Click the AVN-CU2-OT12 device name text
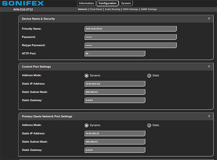The height and width of the screenshot is (160, 217). (x=23, y=9)
